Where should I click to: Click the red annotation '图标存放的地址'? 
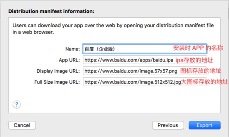point(201,71)
